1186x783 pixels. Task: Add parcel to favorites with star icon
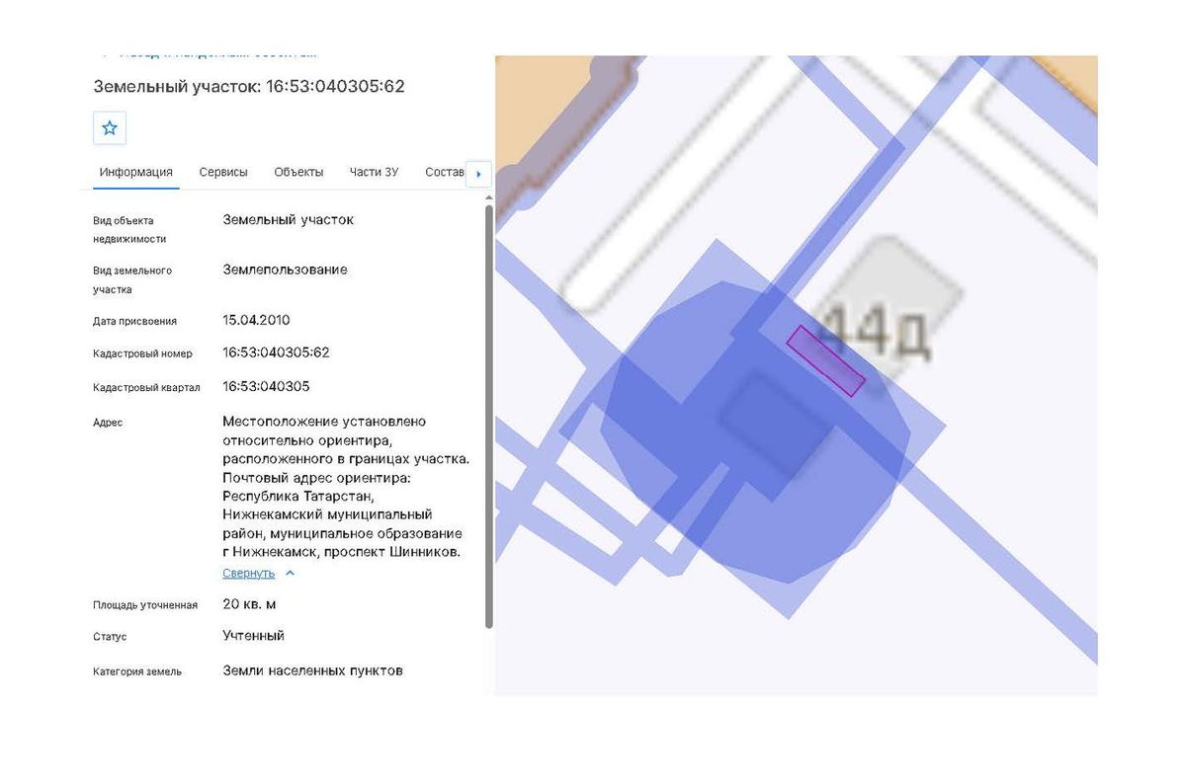110,128
